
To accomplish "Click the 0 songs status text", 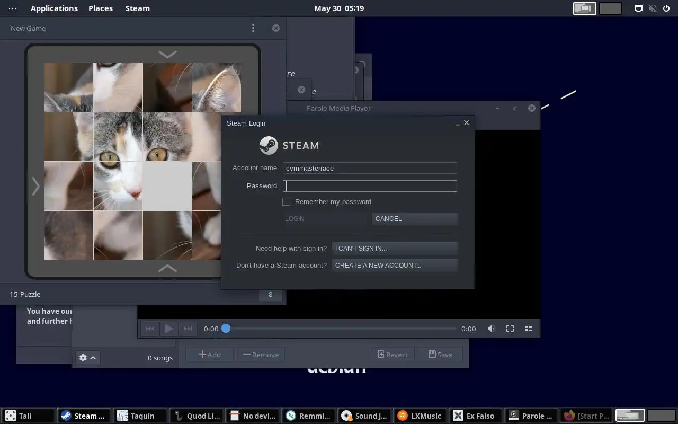I will click(160, 358).
